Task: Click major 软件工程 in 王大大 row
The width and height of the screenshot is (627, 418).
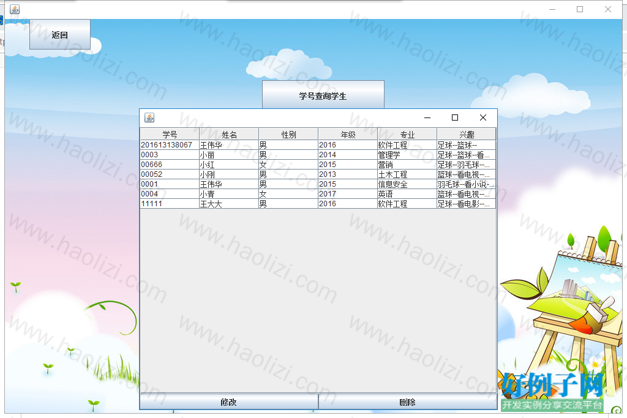Action: pyautogui.click(x=407, y=203)
